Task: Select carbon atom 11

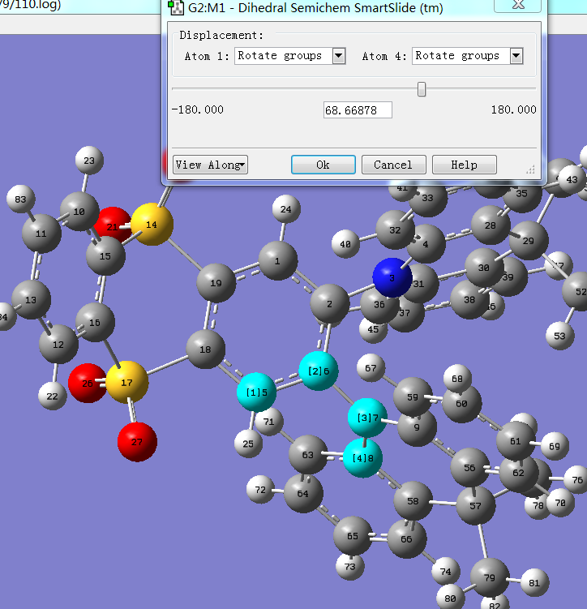Action: coord(41,234)
